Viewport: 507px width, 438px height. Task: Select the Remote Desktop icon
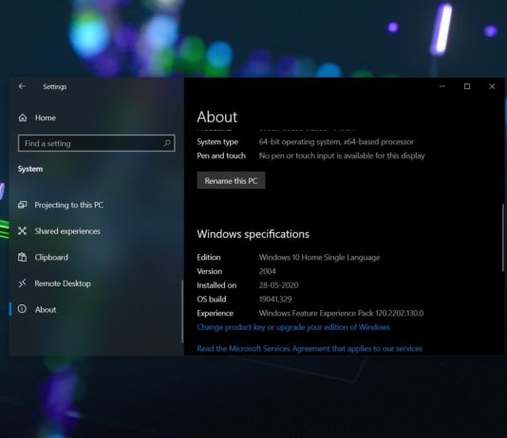[22, 283]
